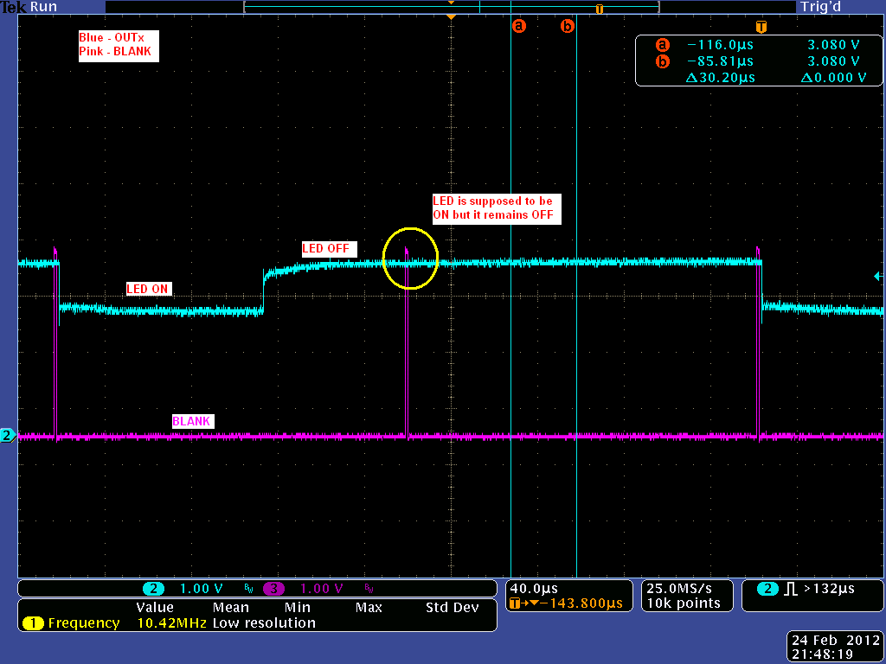Click the 10.42MHz frequency value
Viewport: 886px width, 664px height.
coord(172,623)
